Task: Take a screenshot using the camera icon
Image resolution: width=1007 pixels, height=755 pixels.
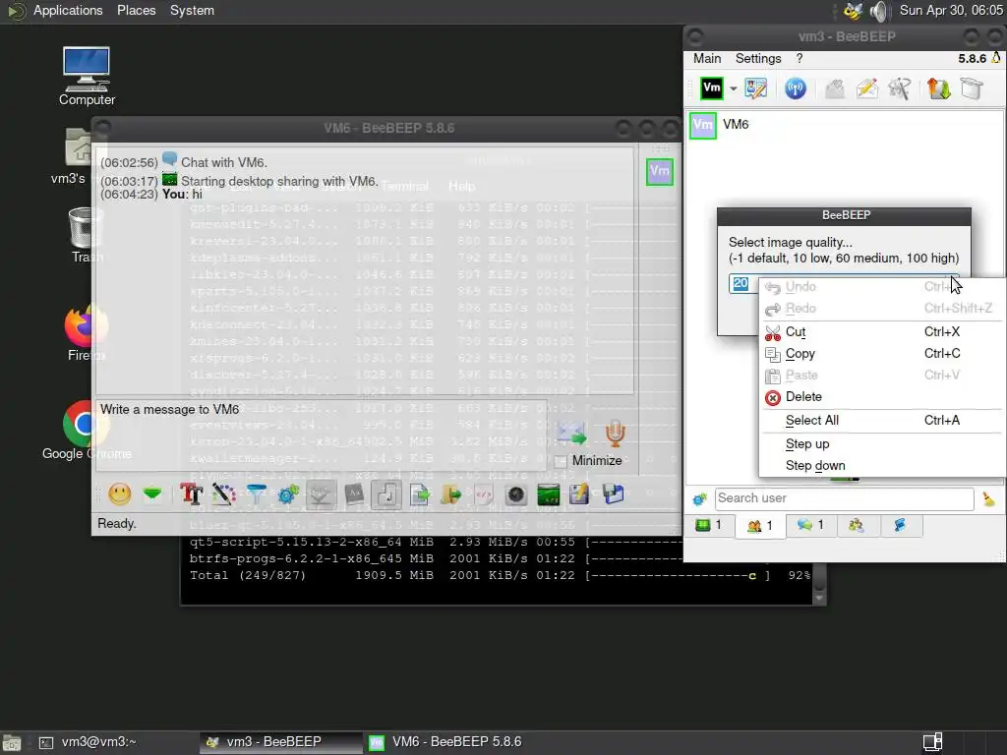Action: click(515, 494)
